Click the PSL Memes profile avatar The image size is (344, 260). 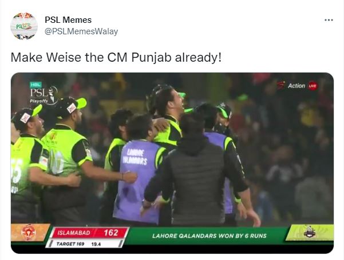point(24,26)
